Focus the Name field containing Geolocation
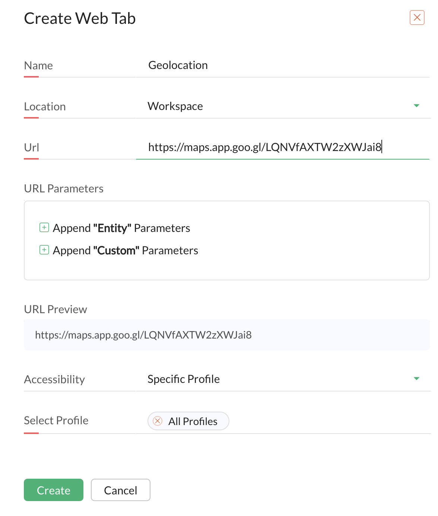The height and width of the screenshot is (516, 438). tap(283, 65)
